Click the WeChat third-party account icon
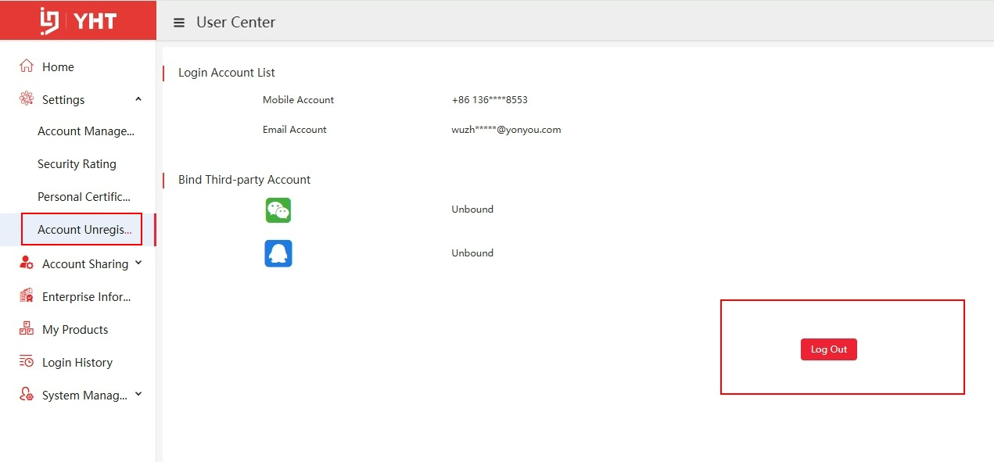 pyautogui.click(x=278, y=210)
